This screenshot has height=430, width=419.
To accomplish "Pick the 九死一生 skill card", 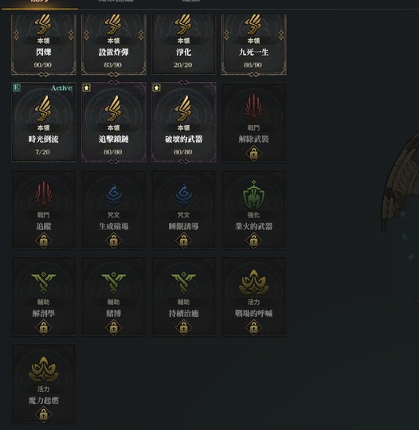I will click(254, 45).
